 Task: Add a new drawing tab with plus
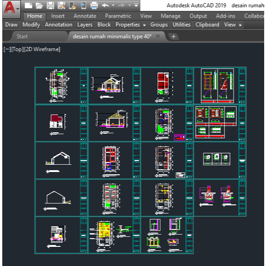click(173, 37)
